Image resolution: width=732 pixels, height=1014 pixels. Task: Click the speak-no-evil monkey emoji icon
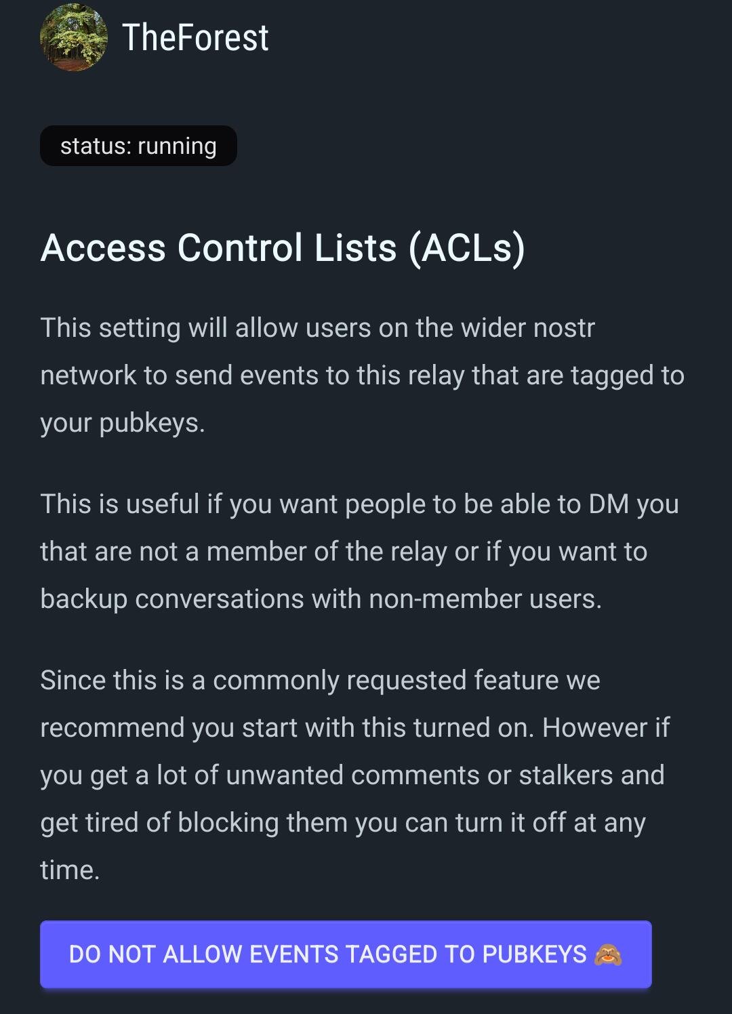(x=608, y=954)
